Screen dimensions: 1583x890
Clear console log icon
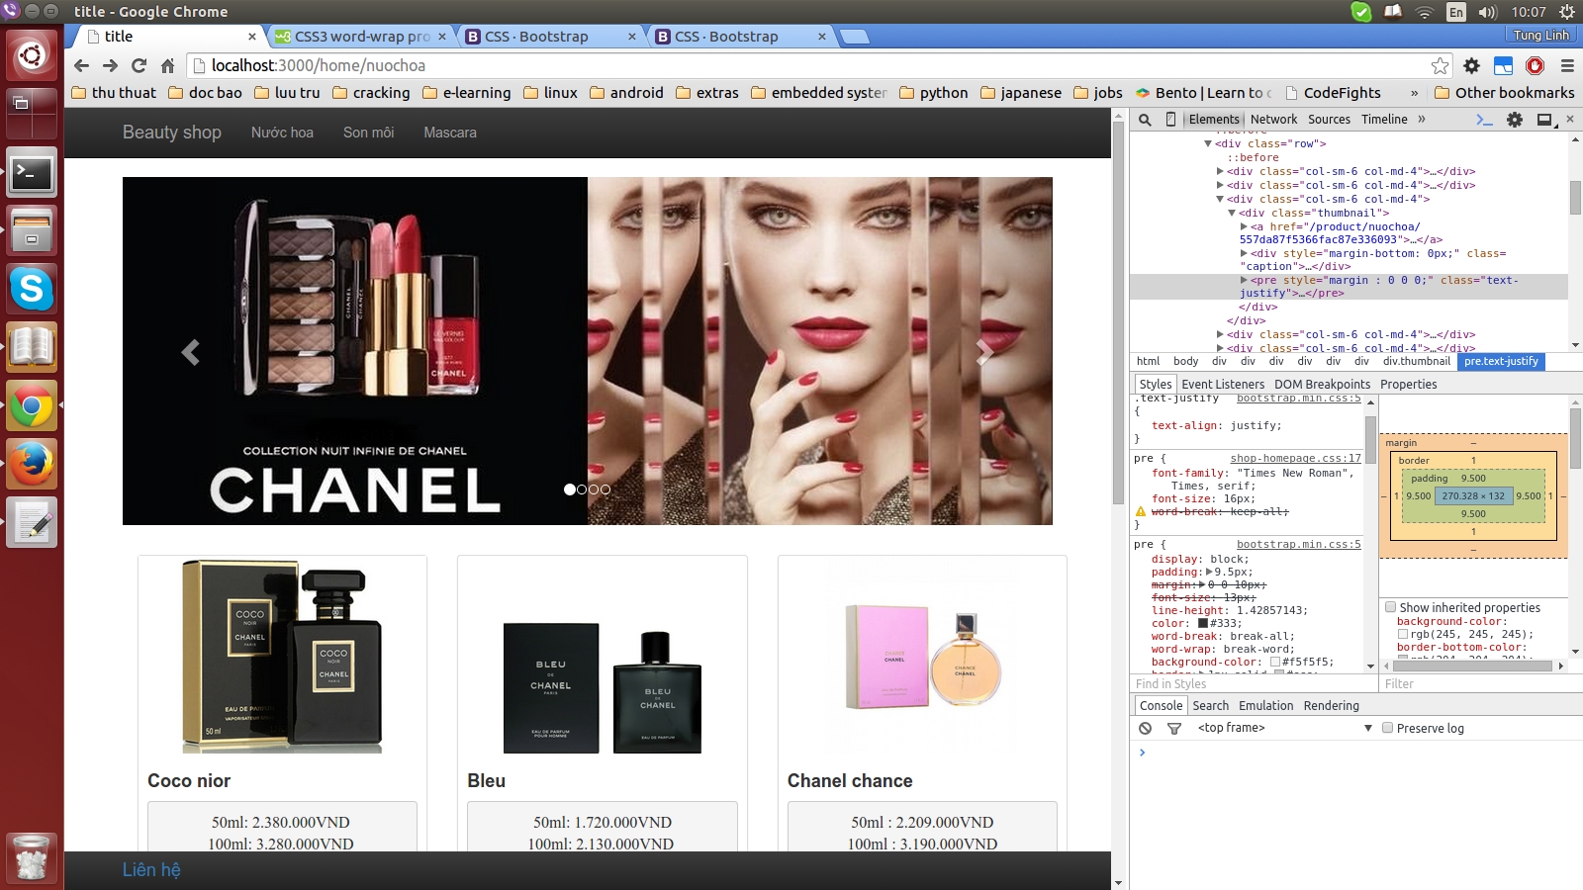(x=1145, y=728)
